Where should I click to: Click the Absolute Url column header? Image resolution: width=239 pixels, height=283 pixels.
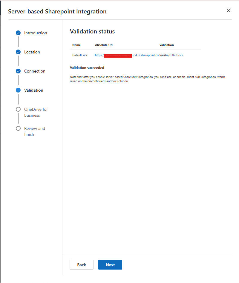pos(104,45)
